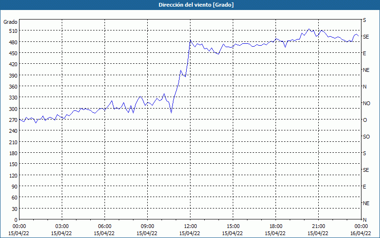
Task: Click the 270 degree axis label
Action: point(14,120)
